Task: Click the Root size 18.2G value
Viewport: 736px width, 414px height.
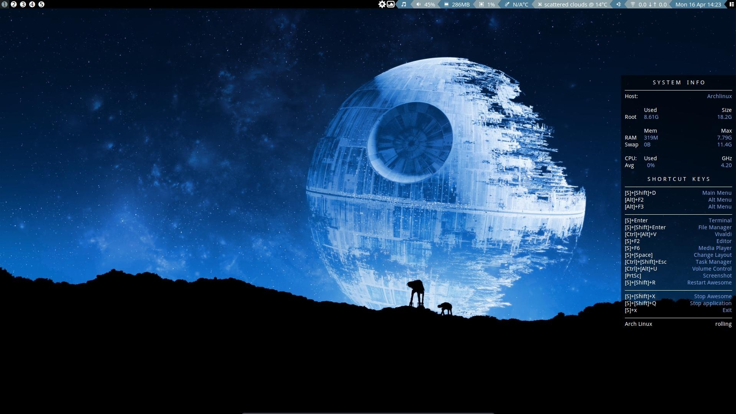Action: point(724,117)
